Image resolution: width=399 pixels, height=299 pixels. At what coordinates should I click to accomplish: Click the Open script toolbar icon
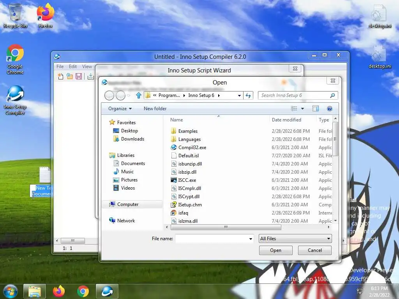click(x=69, y=76)
